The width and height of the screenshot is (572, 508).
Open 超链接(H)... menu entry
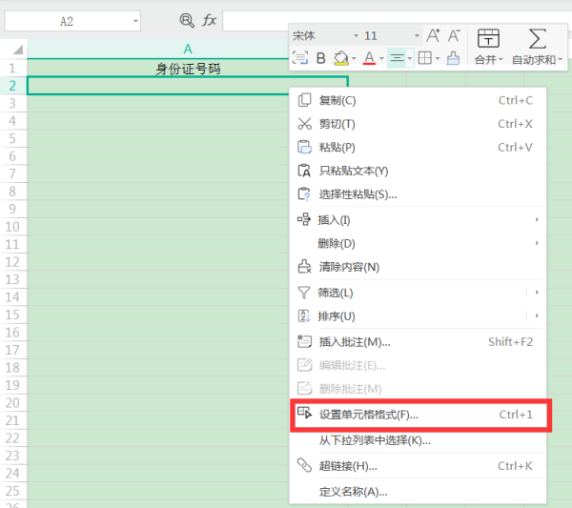[418, 466]
